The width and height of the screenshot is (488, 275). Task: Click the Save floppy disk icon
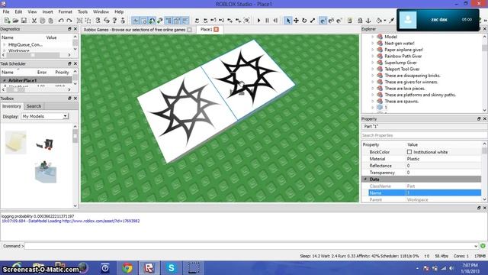(x=24, y=21)
